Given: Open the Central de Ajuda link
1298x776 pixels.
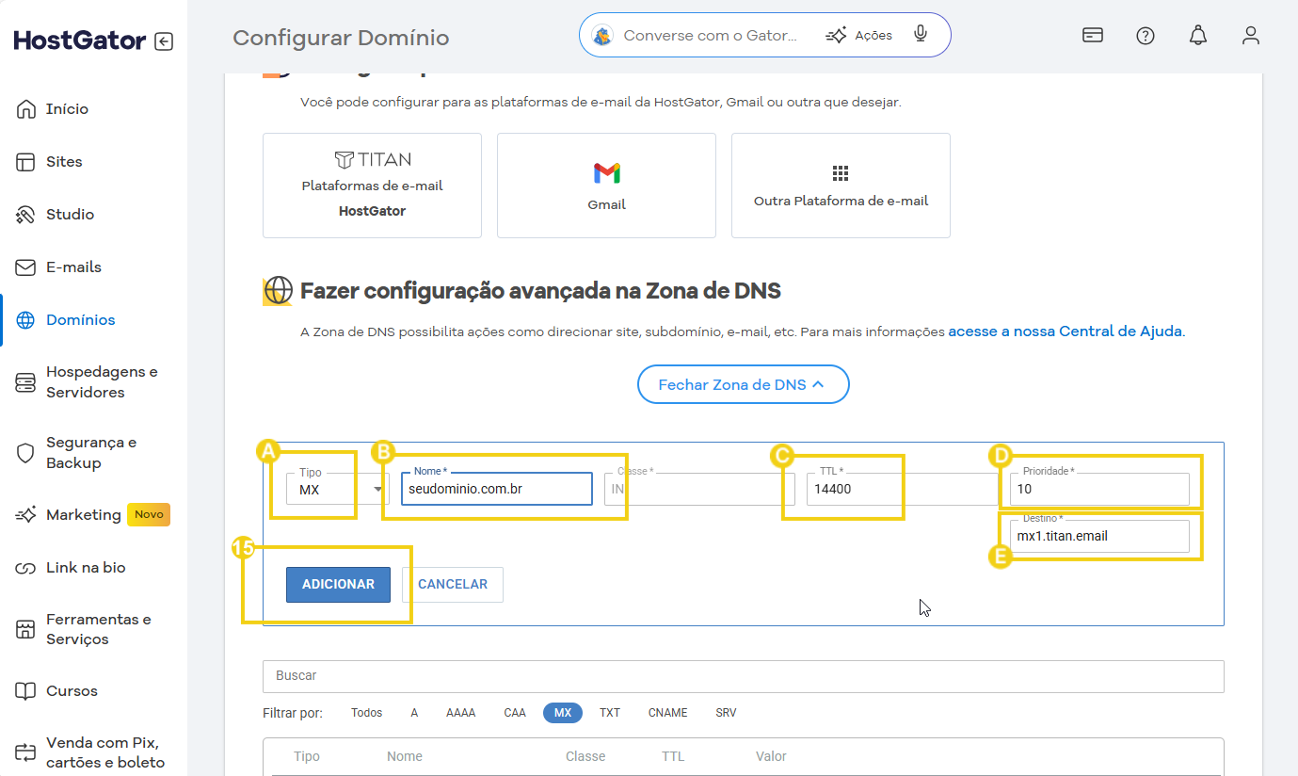Looking at the screenshot, I should pos(1066,331).
